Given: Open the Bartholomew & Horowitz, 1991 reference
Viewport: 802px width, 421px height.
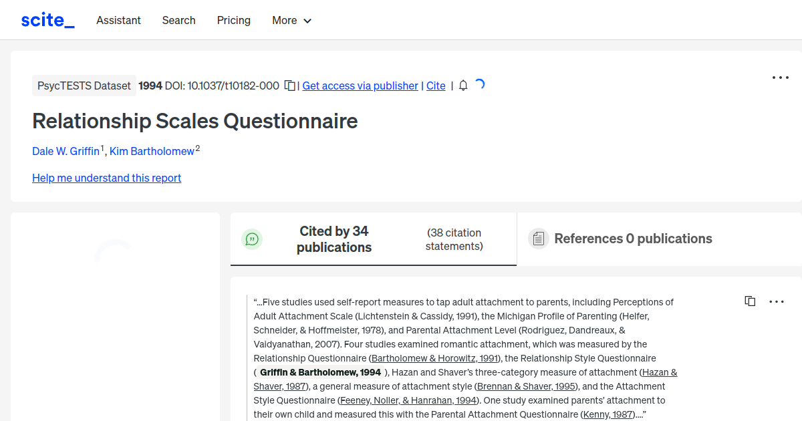Looking at the screenshot, I should pos(435,358).
